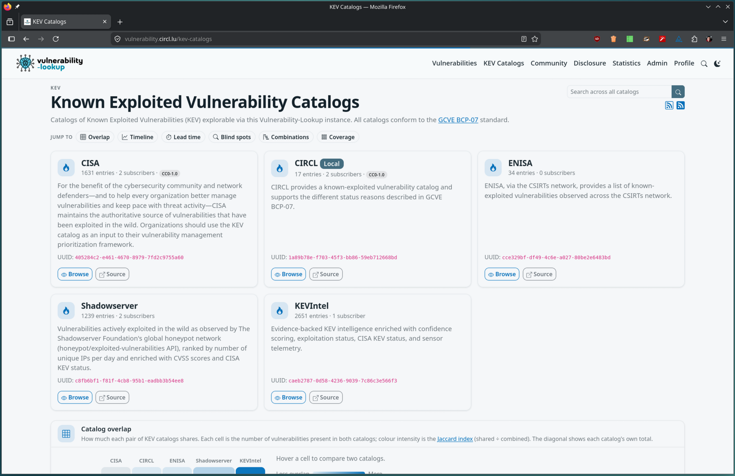Viewport: 735px width, 476px height.
Task: Open the CIRCL catalog Source link
Action: point(326,274)
